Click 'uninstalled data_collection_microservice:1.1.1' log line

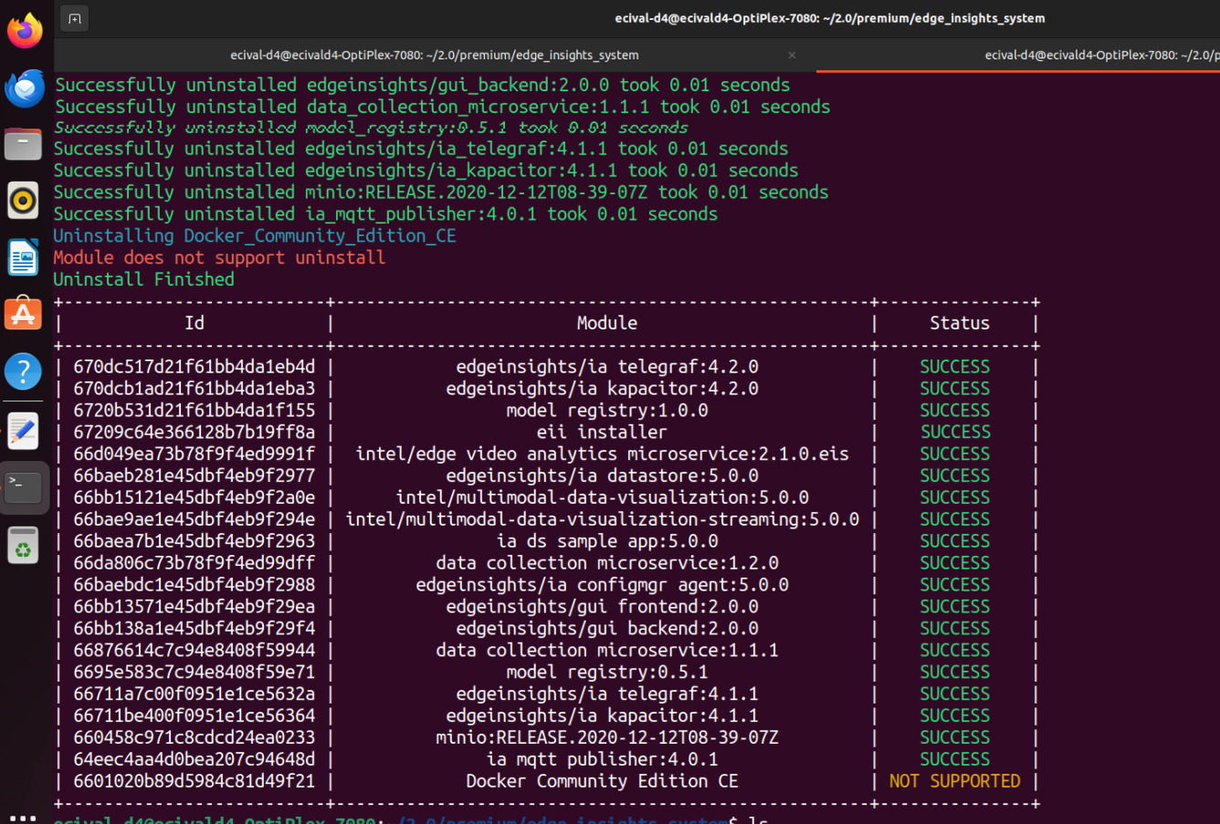click(442, 108)
